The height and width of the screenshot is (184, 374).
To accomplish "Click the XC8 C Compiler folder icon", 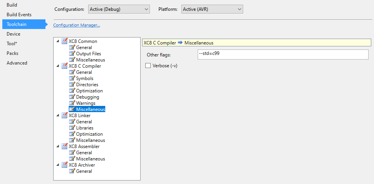I will point(64,66).
